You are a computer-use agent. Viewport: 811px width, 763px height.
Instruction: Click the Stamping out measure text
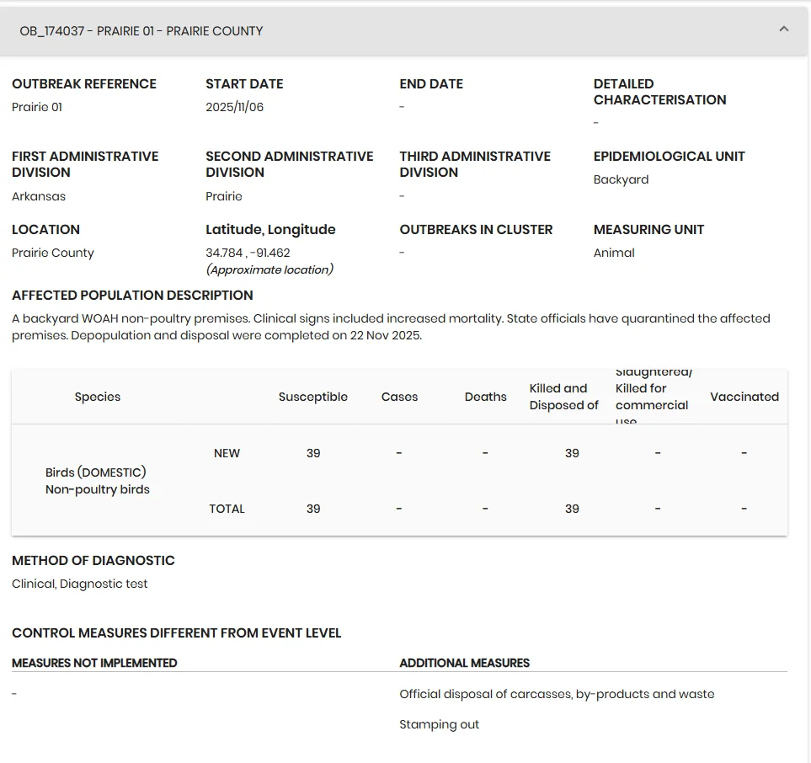tap(439, 724)
